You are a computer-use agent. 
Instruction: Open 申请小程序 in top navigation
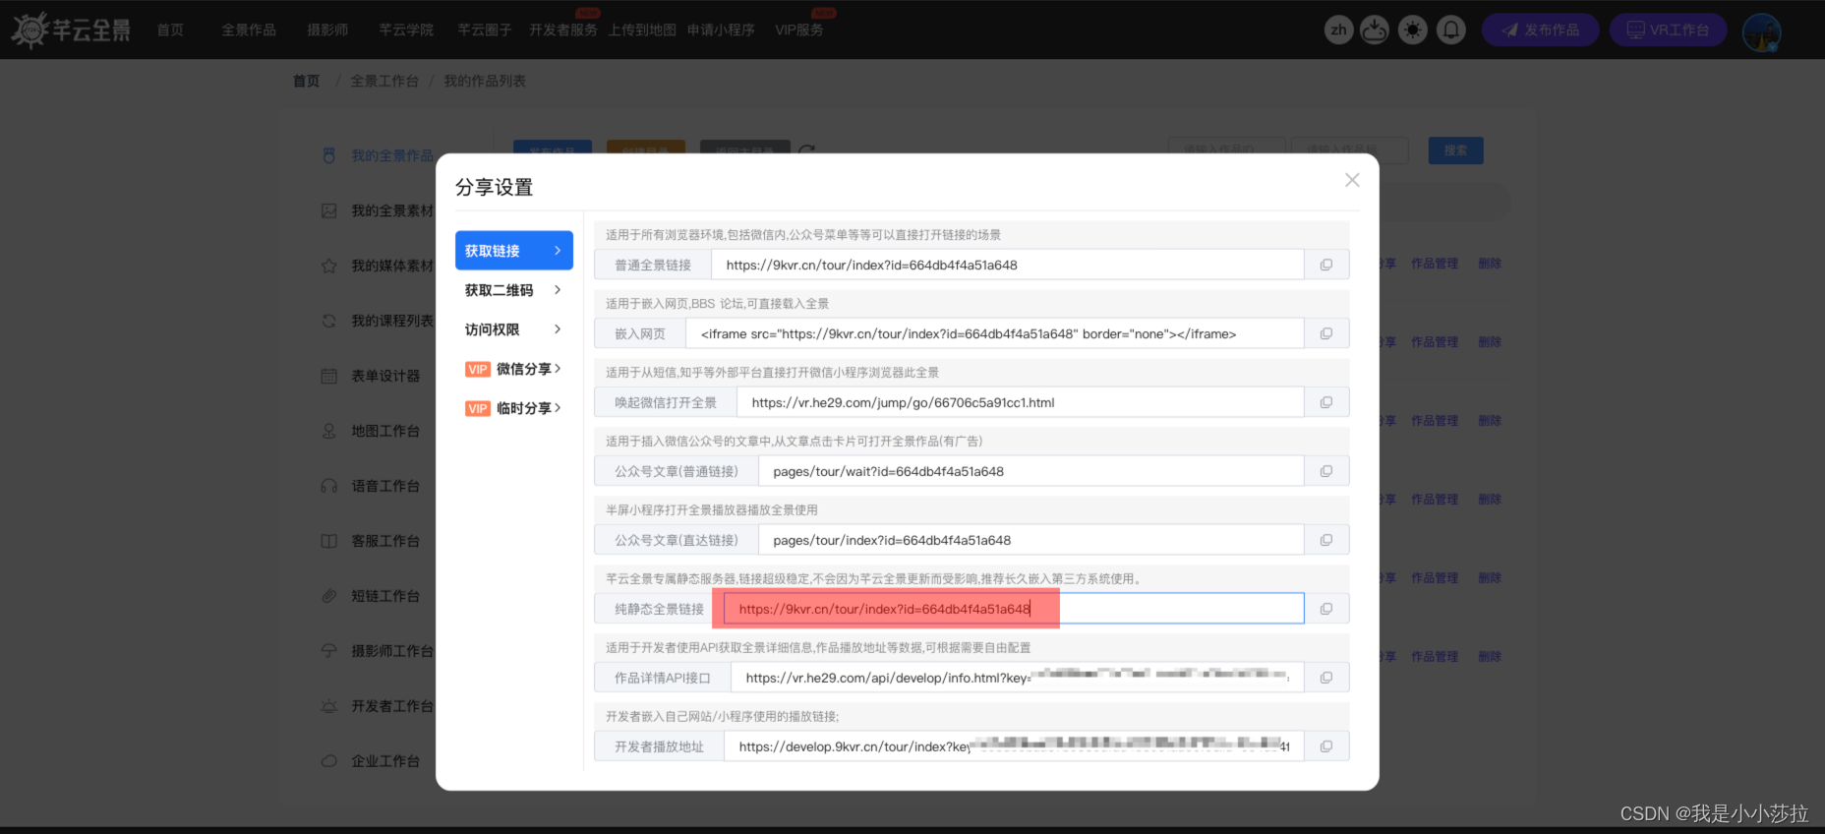[x=721, y=30]
